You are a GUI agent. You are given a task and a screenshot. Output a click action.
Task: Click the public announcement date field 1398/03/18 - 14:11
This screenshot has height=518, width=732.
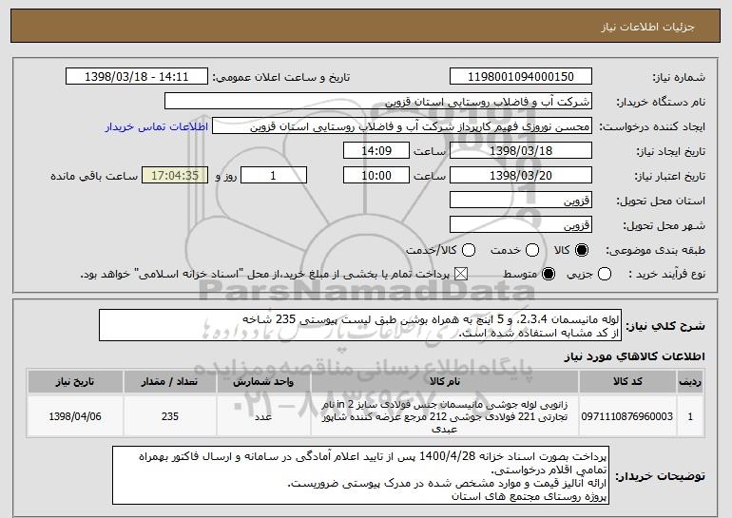tap(137, 77)
